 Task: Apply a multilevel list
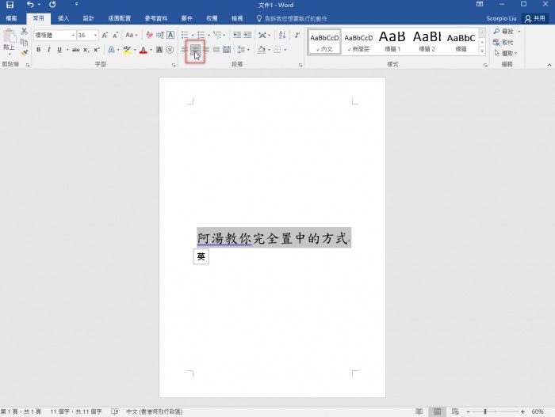tap(217, 35)
